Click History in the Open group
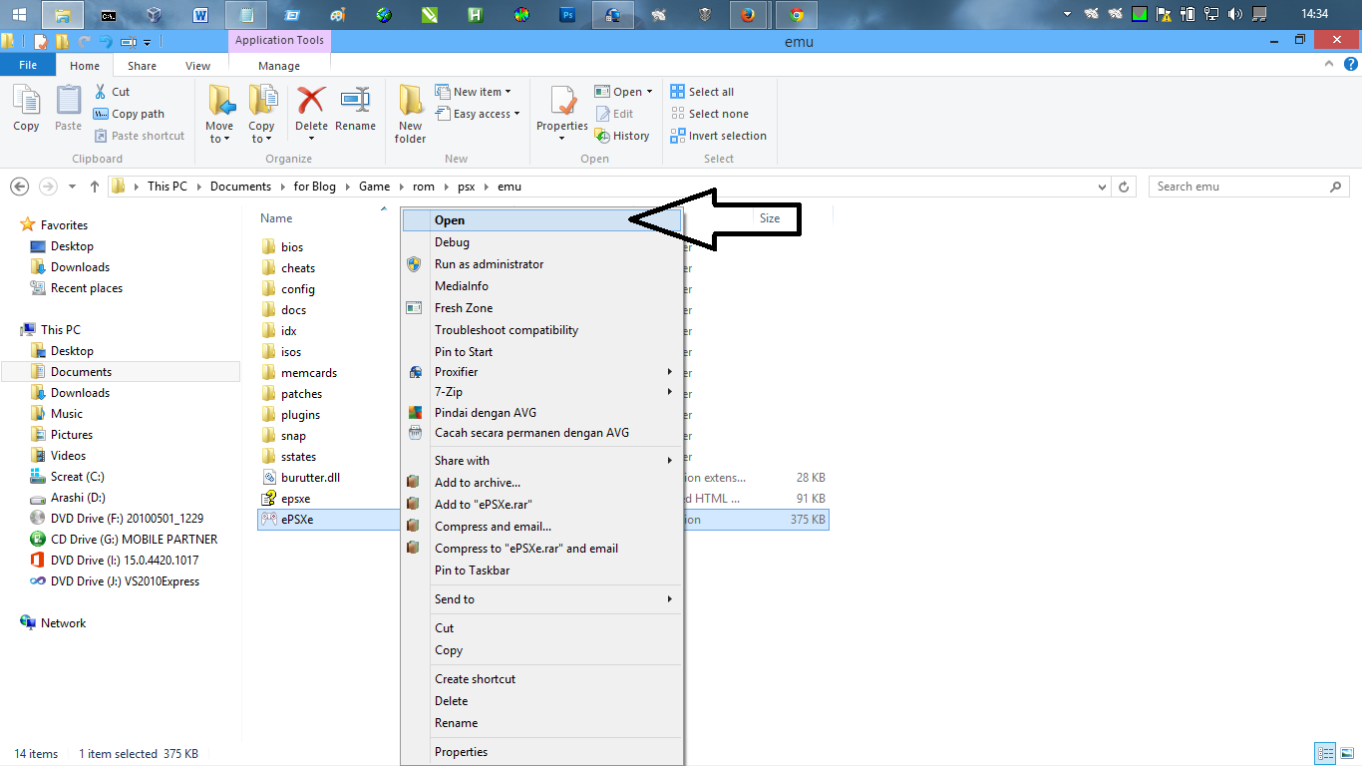The image size is (1362, 766). (x=622, y=136)
